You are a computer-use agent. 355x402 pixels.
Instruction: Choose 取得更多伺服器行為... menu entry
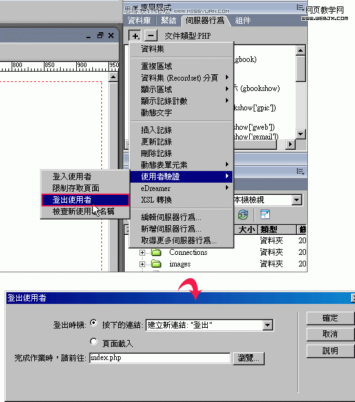[x=181, y=241]
